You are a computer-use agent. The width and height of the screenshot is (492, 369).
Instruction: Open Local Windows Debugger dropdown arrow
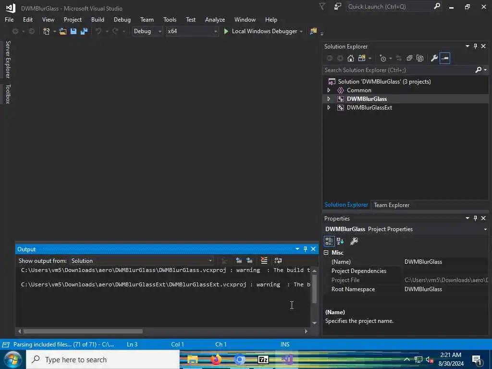point(301,31)
